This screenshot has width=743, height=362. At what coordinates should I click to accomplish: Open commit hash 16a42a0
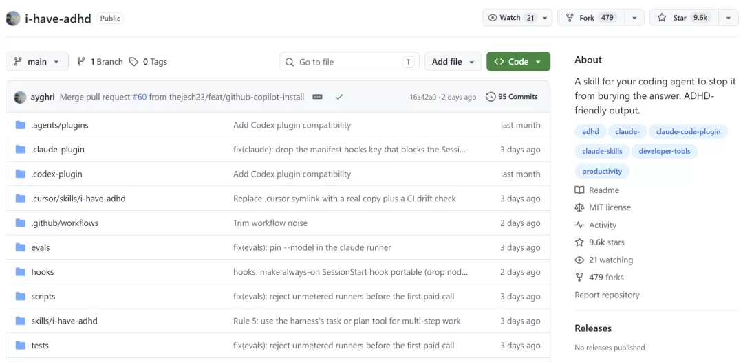[x=423, y=97]
